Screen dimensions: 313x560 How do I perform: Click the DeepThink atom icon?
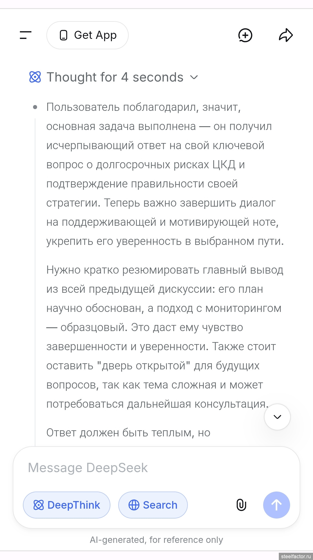[x=39, y=505]
